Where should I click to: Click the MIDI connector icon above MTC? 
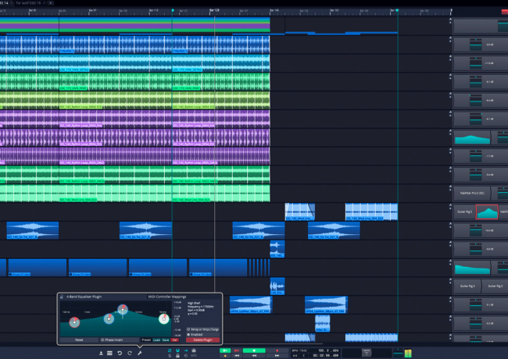click(194, 350)
